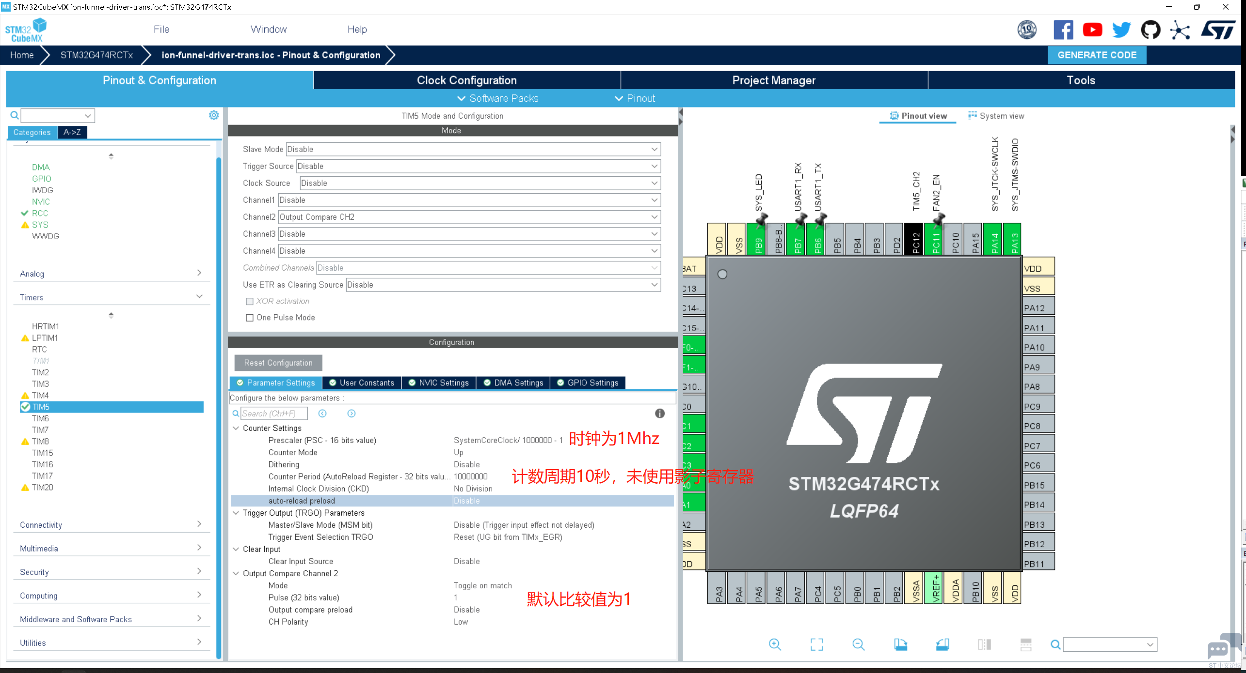Screen dimensions: 1246x673
Task: Rotate chip view clockwise icon
Action: (x=900, y=644)
